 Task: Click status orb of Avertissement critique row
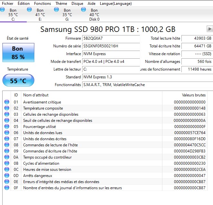pyautogui.click(x=7, y=102)
